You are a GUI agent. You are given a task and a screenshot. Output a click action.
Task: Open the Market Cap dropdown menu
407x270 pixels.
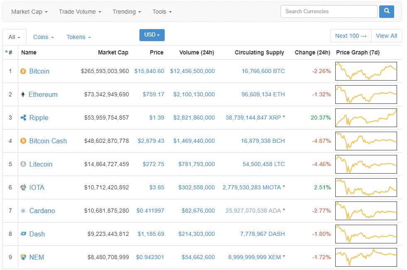[29, 12]
